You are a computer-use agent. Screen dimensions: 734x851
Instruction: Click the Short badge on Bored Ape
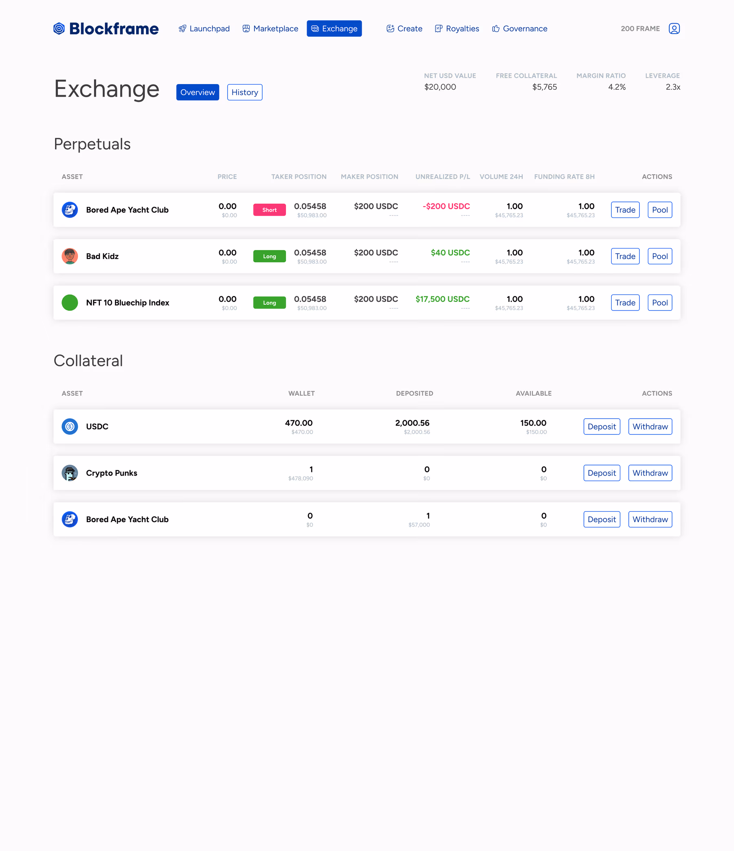[x=269, y=209]
